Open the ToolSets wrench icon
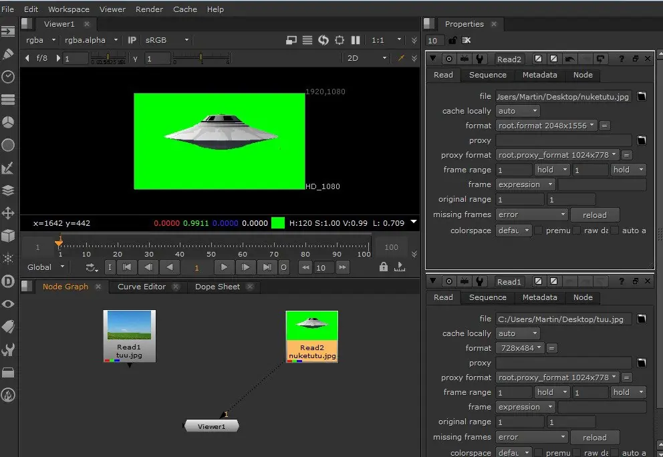 [8, 349]
